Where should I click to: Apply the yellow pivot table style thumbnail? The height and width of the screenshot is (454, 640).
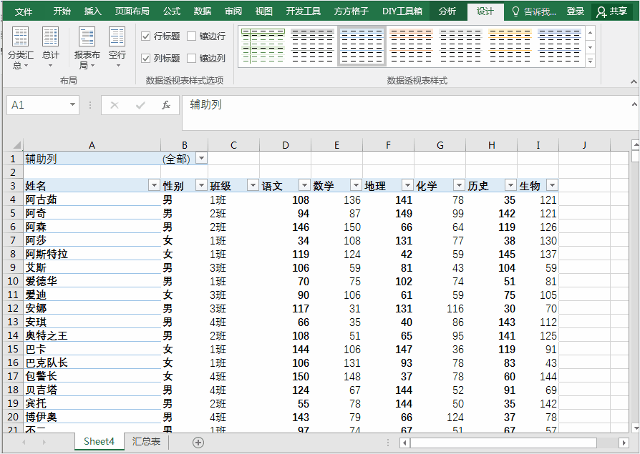tap(510, 46)
